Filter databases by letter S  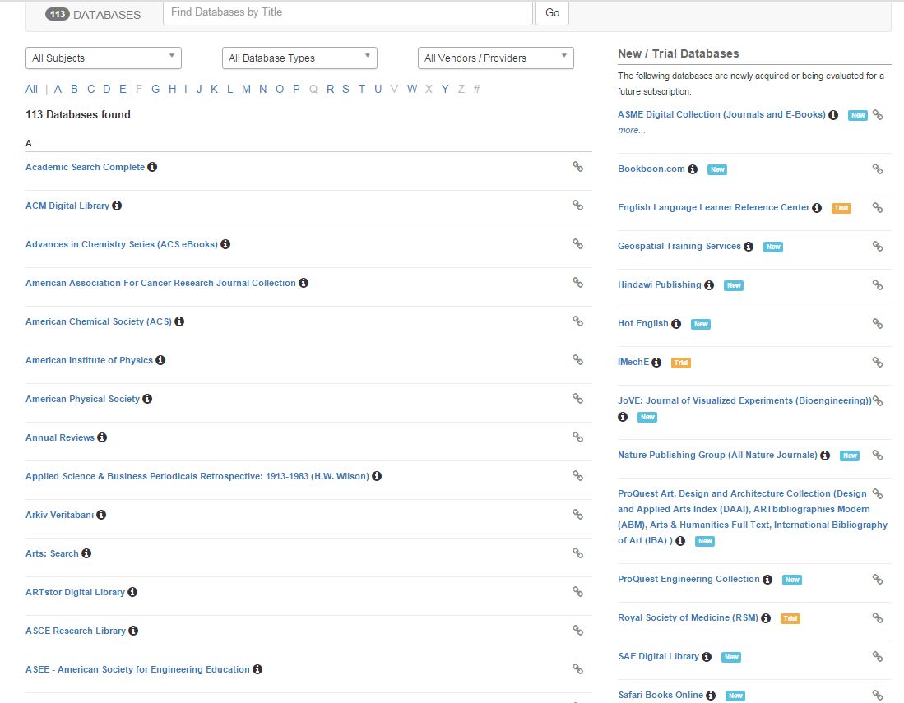pos(345,89)
